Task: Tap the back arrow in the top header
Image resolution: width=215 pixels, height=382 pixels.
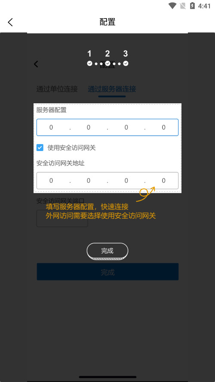Action: point(10,22)
